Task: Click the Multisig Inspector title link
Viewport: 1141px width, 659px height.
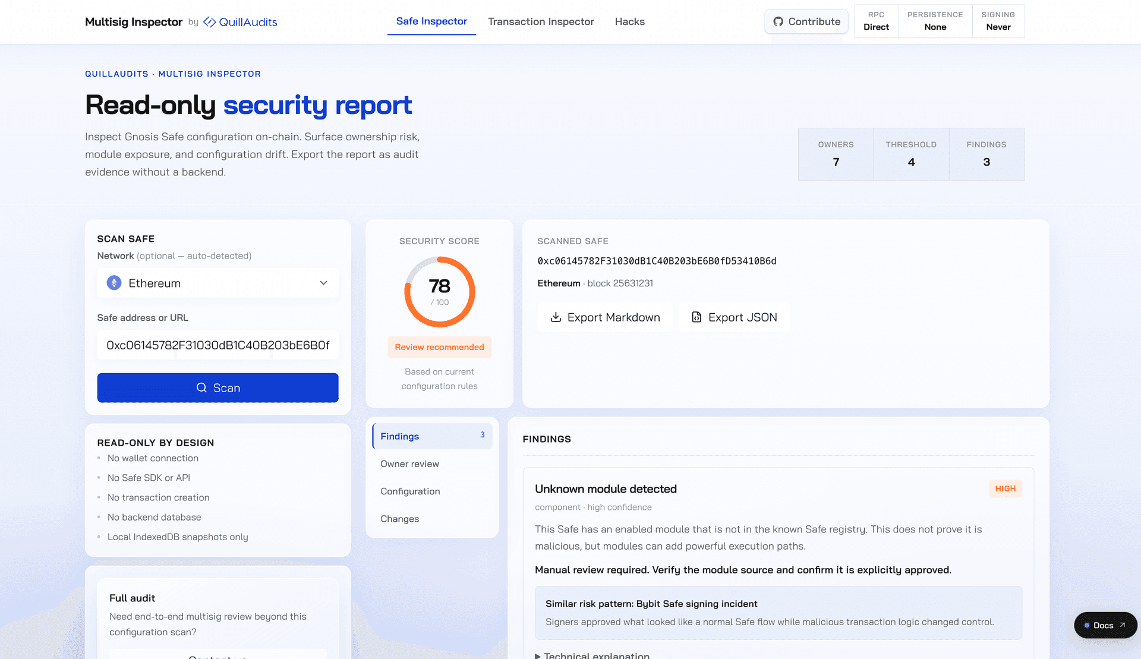Action: click(134, 22)
